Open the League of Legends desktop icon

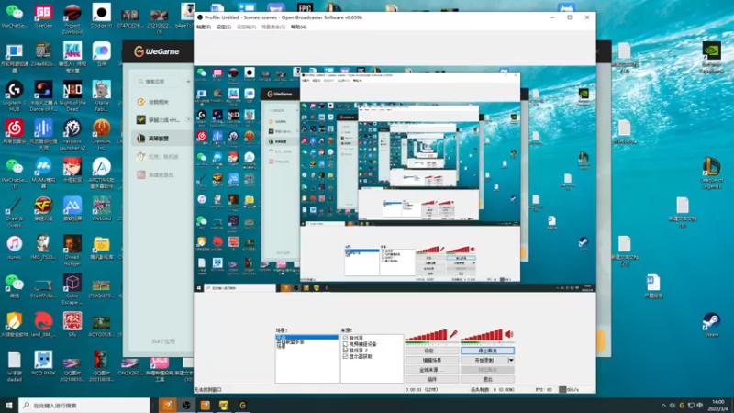click(711, 173)
